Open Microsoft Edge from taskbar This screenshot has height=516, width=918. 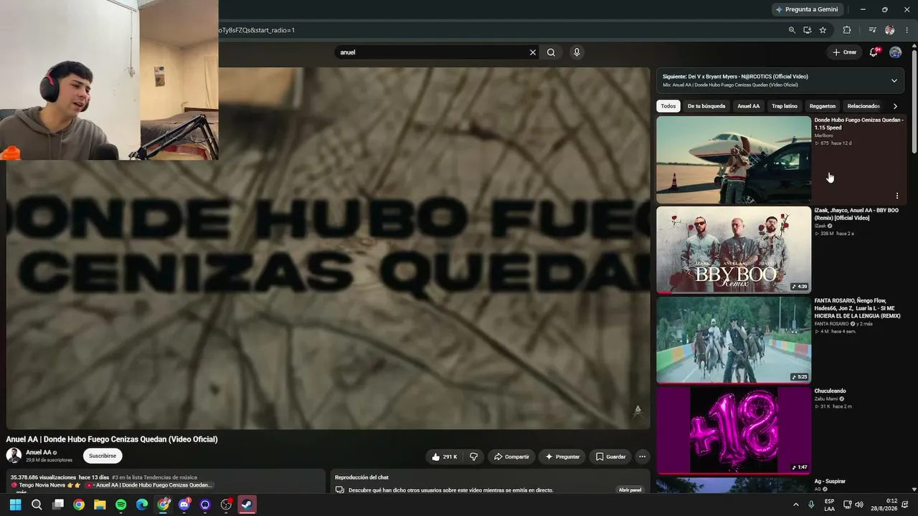[x=142, y=505]
